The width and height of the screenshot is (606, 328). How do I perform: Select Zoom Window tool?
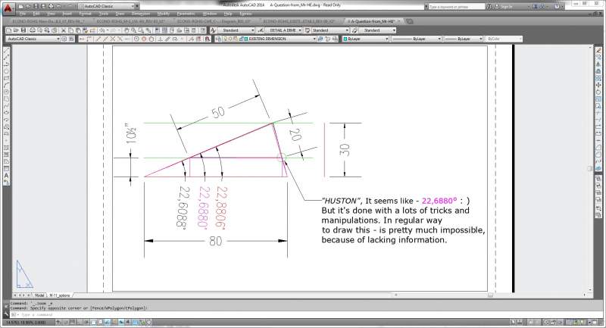click(141, 30)
